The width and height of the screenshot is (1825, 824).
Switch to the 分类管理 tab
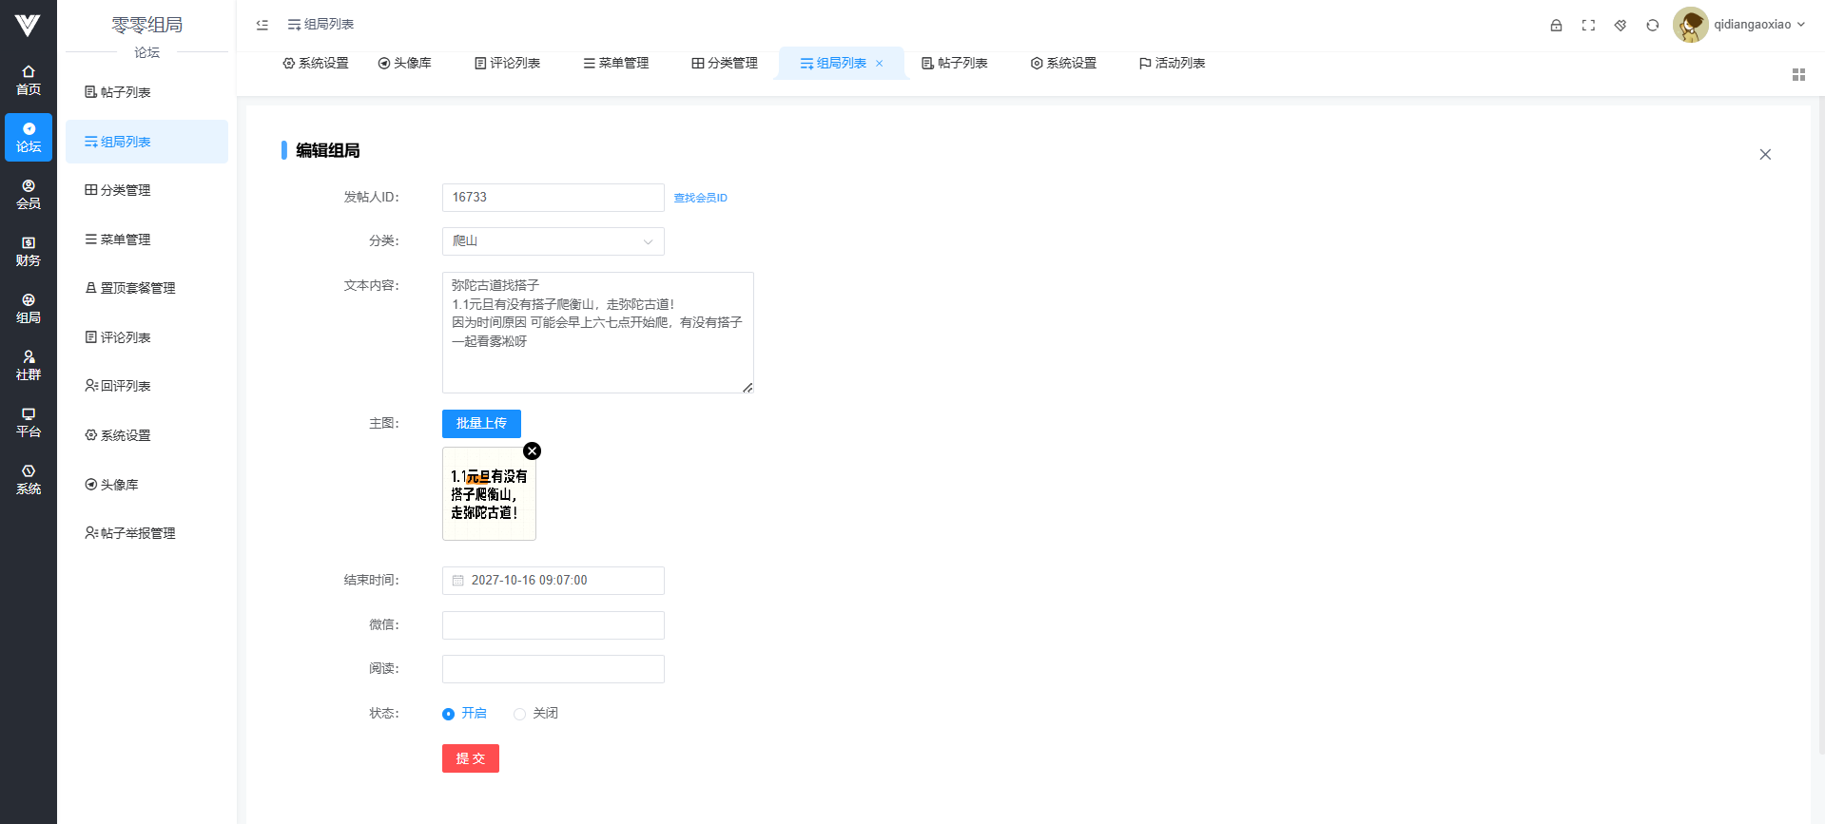725,64
